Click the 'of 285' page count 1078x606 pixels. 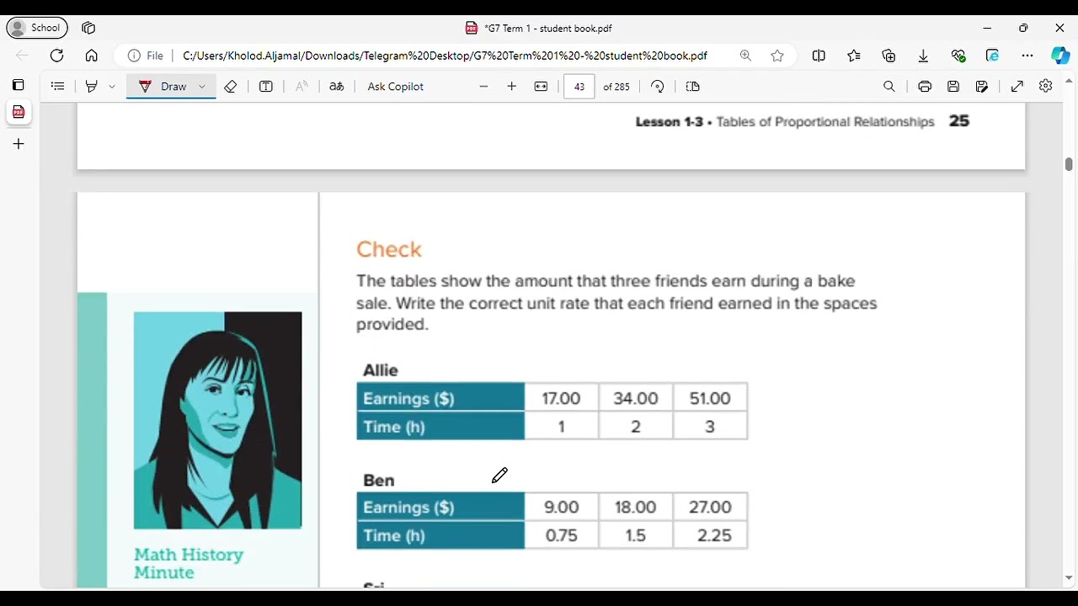coord(616,86)
